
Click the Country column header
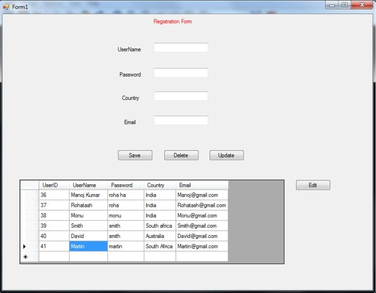coord(160,185)
